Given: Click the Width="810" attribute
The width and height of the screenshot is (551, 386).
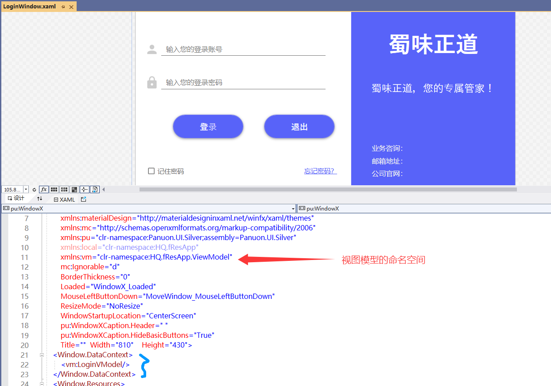Looking at the screenshot, I should (112, 345).
